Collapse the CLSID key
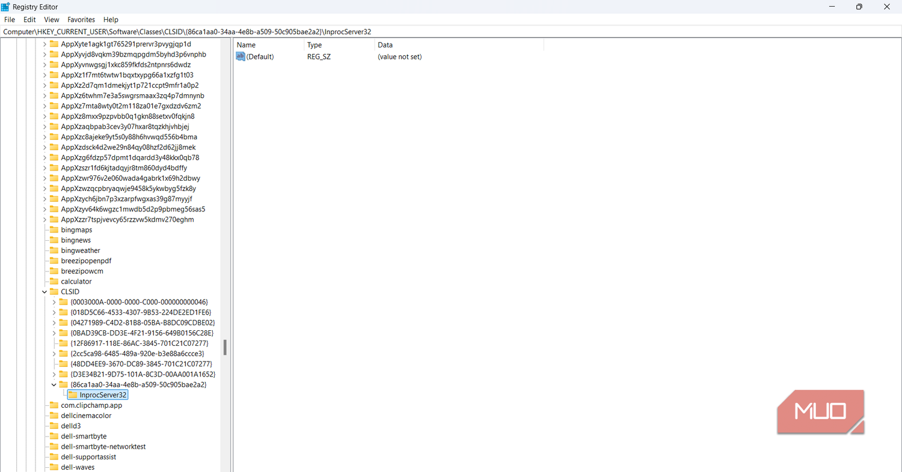 (44, 292)
